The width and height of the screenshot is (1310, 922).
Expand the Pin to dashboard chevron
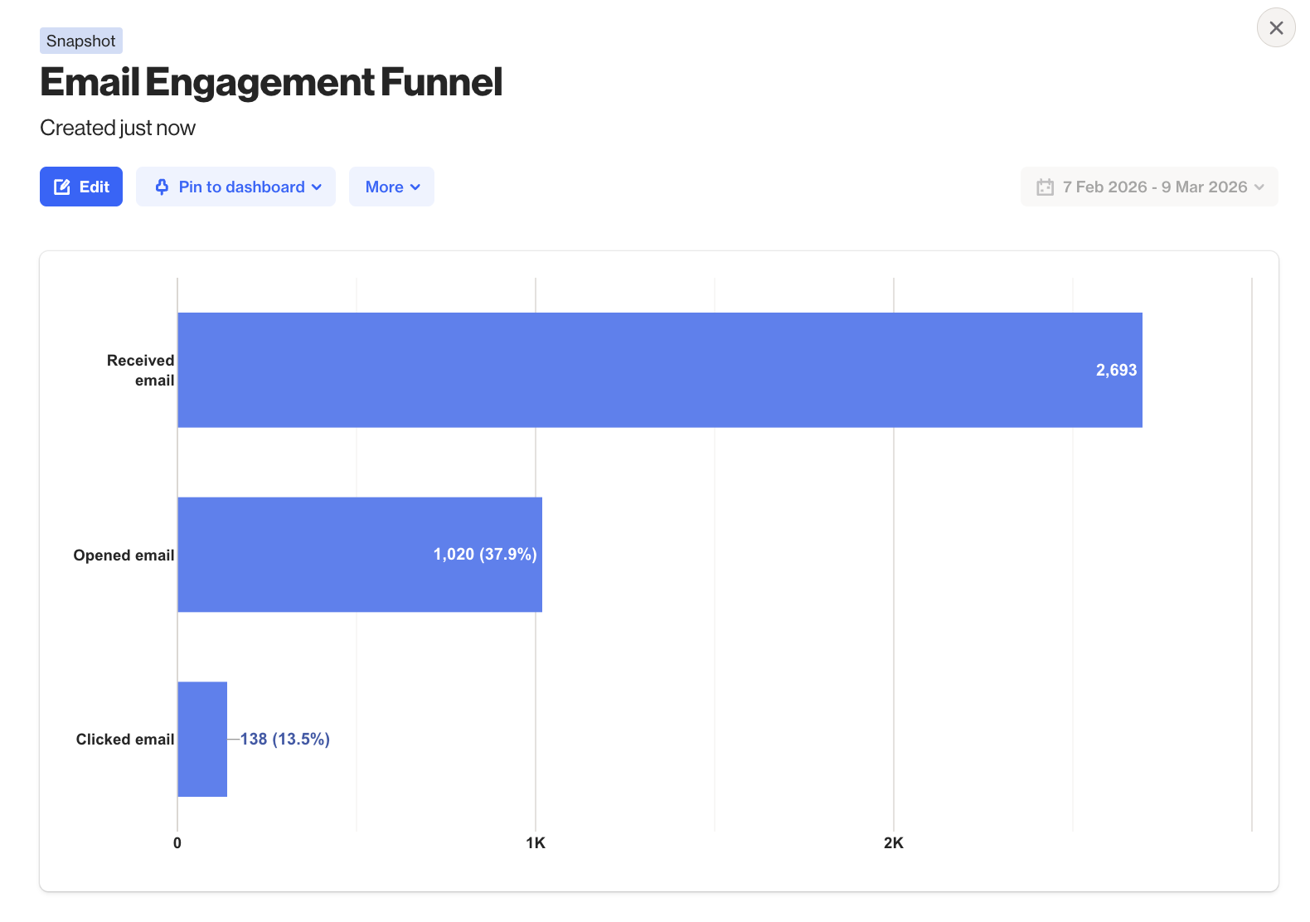click(x=317, y=187)
